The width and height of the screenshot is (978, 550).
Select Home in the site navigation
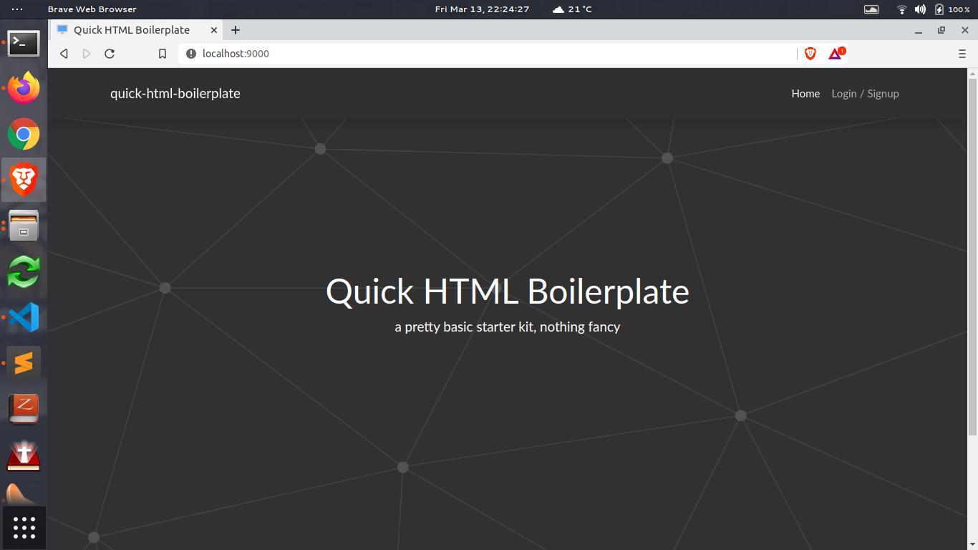(805, 93)
